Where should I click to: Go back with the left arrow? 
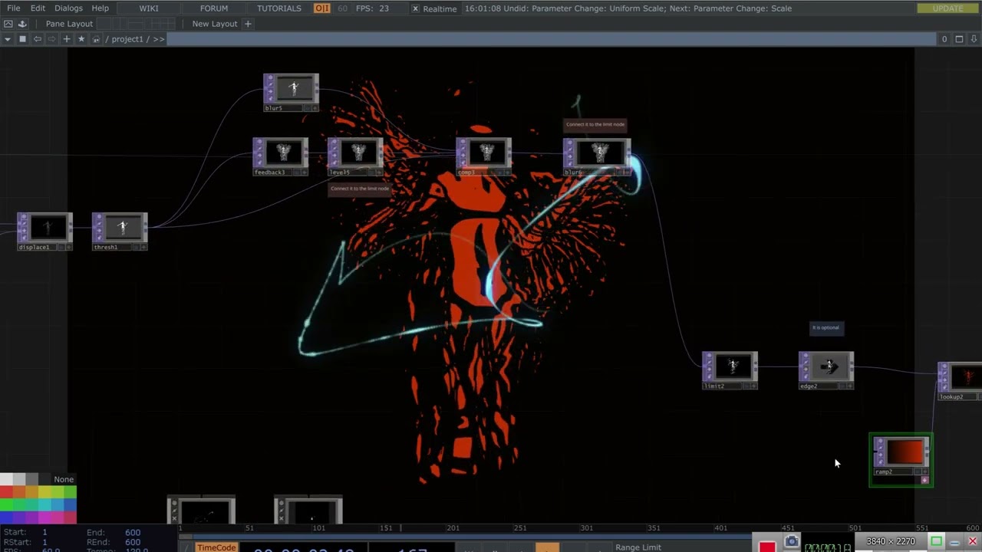pyautogui.click(x=37, y=39)
